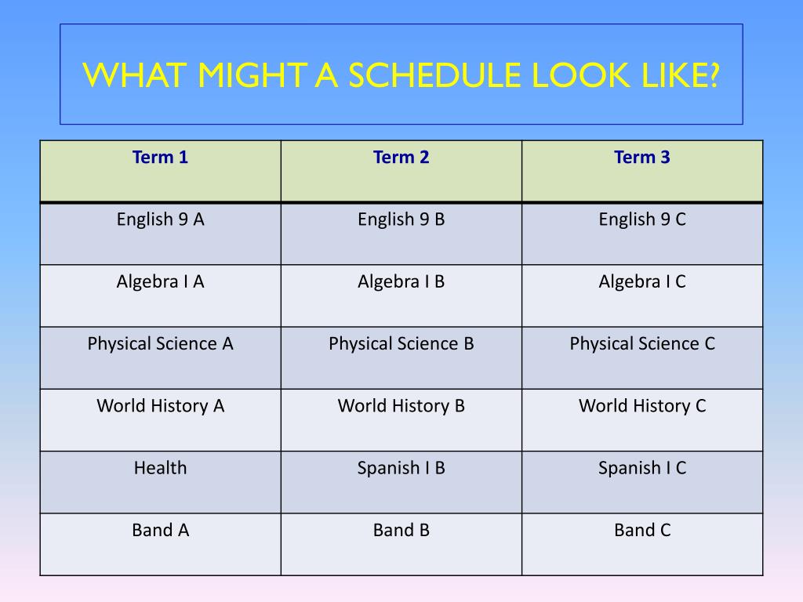Select the Band B cell
Image resolution: width=803 pixels, height=602 pixels.
[401, 545]
